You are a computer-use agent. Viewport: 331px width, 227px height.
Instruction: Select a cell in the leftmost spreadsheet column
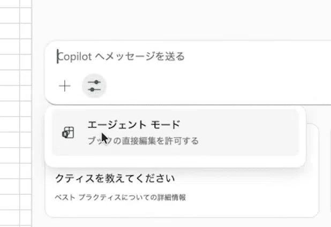[x=10, y=107]
